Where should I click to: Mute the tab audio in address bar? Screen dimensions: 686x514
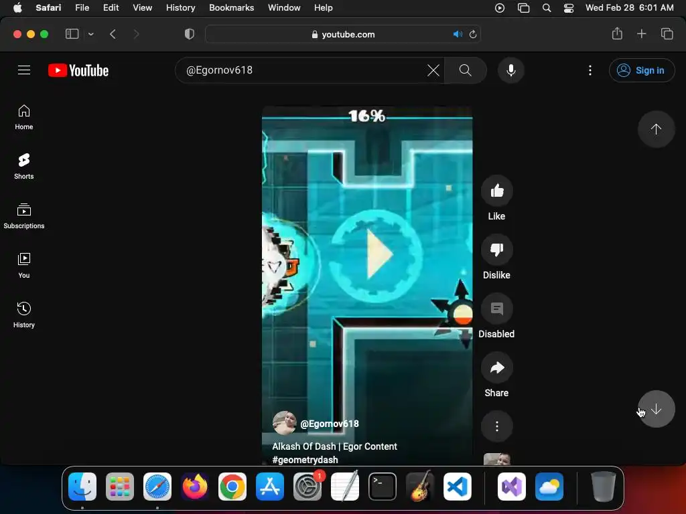[x=457, y=34]
